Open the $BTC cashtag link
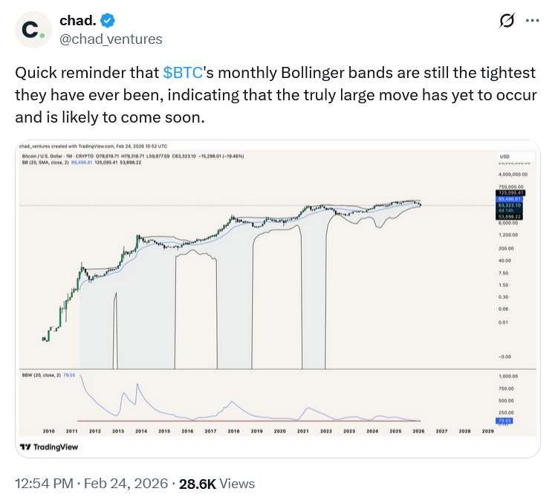 pos(182,73)
